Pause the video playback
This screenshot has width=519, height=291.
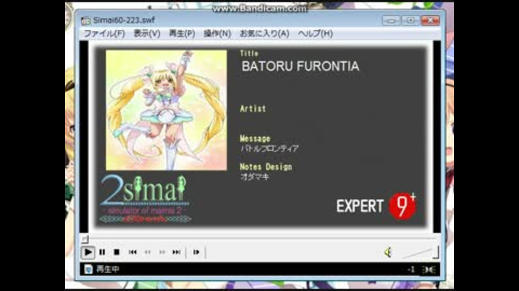[x=102, y=252]
